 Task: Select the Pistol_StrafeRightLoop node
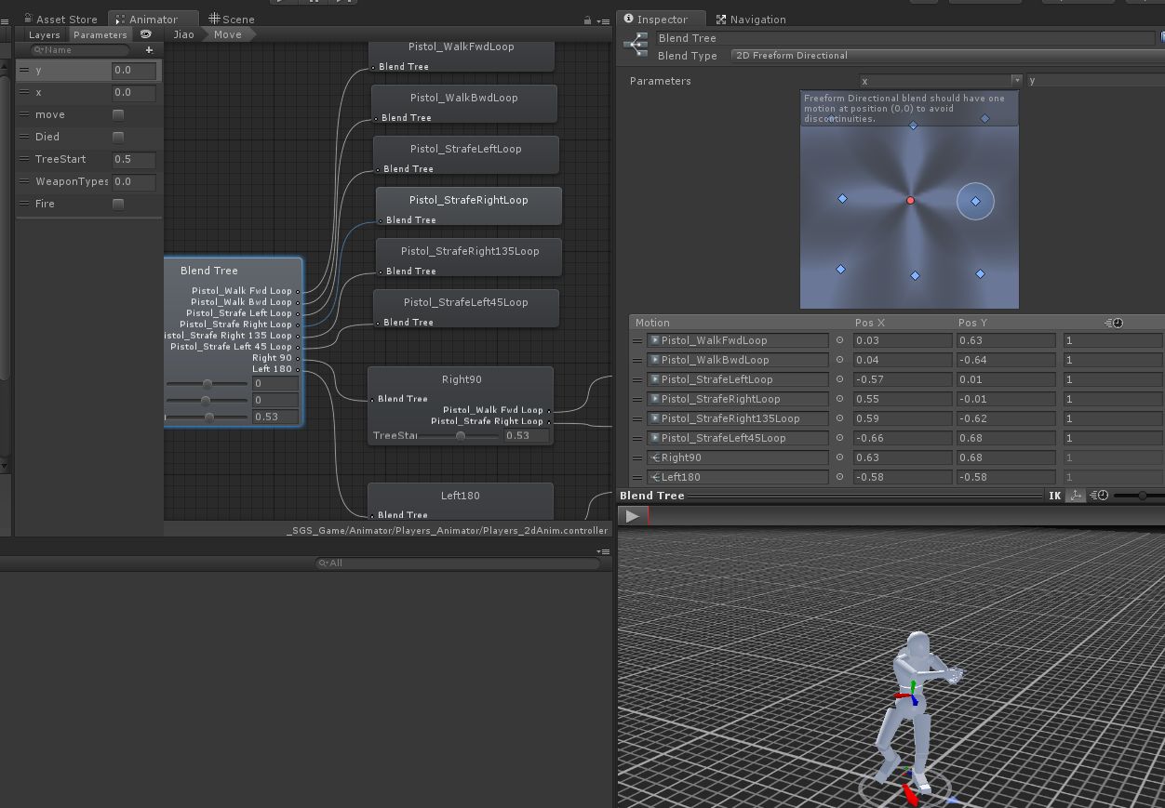[x=468, y=200]
